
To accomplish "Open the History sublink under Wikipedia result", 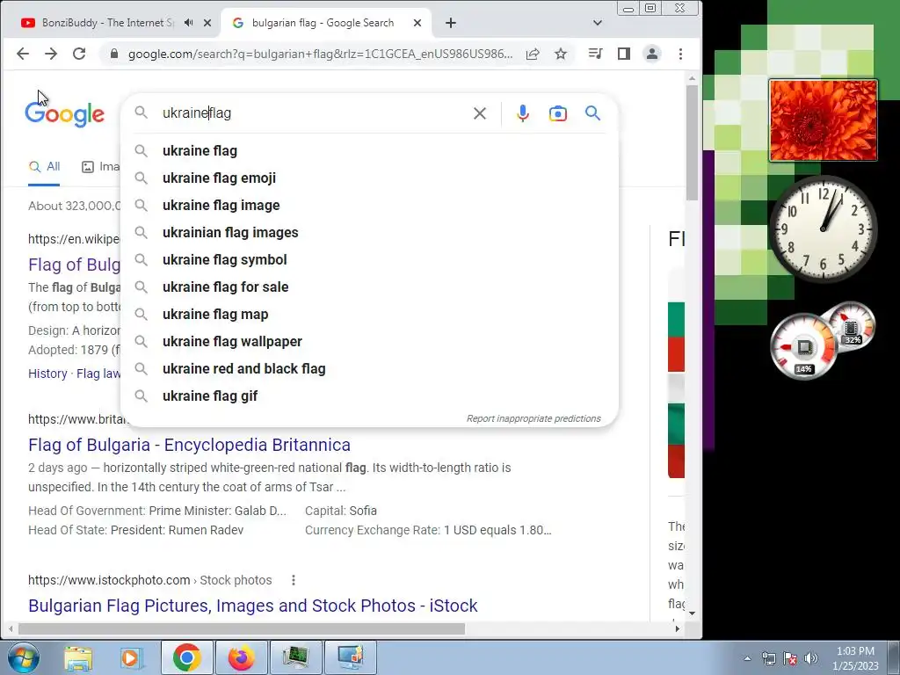I will pyautogui.click(x=47, y=374).
